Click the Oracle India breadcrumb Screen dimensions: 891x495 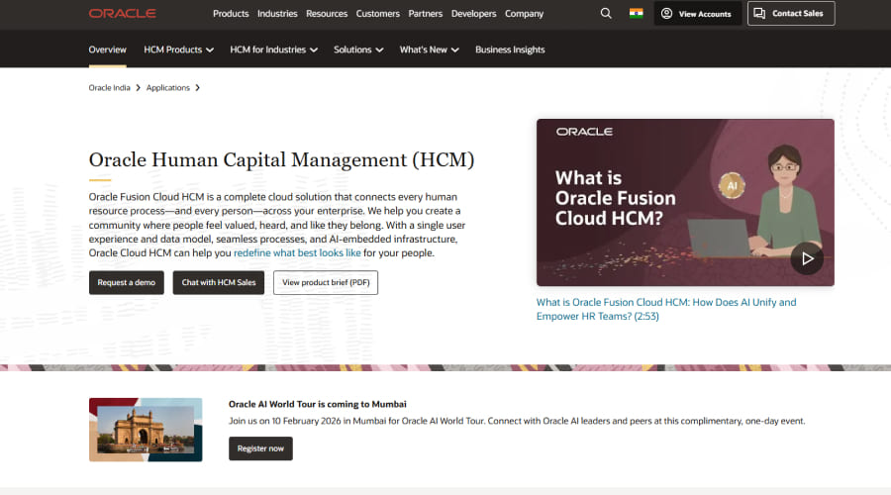pyautogui.click(x=109, y=88)
